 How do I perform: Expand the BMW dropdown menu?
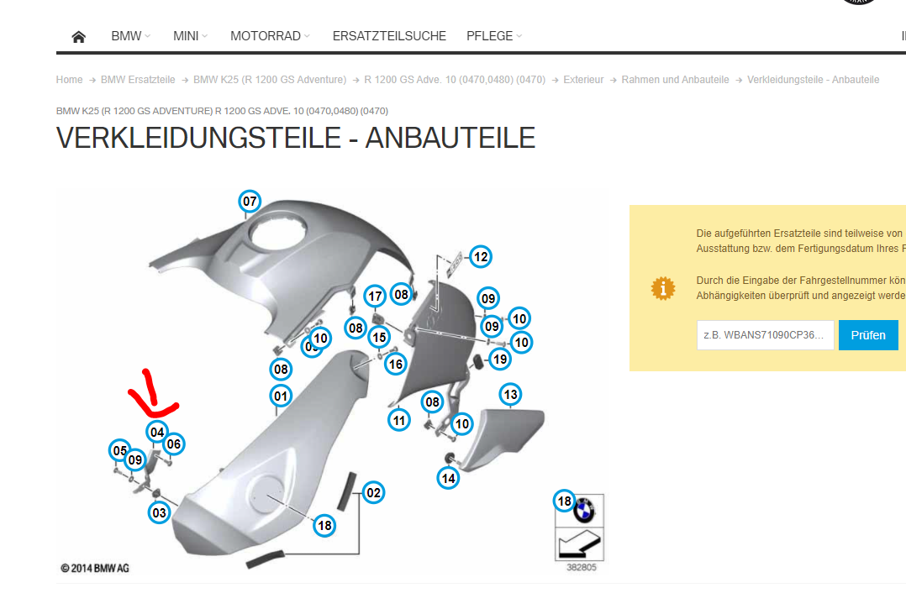(130, 36)
